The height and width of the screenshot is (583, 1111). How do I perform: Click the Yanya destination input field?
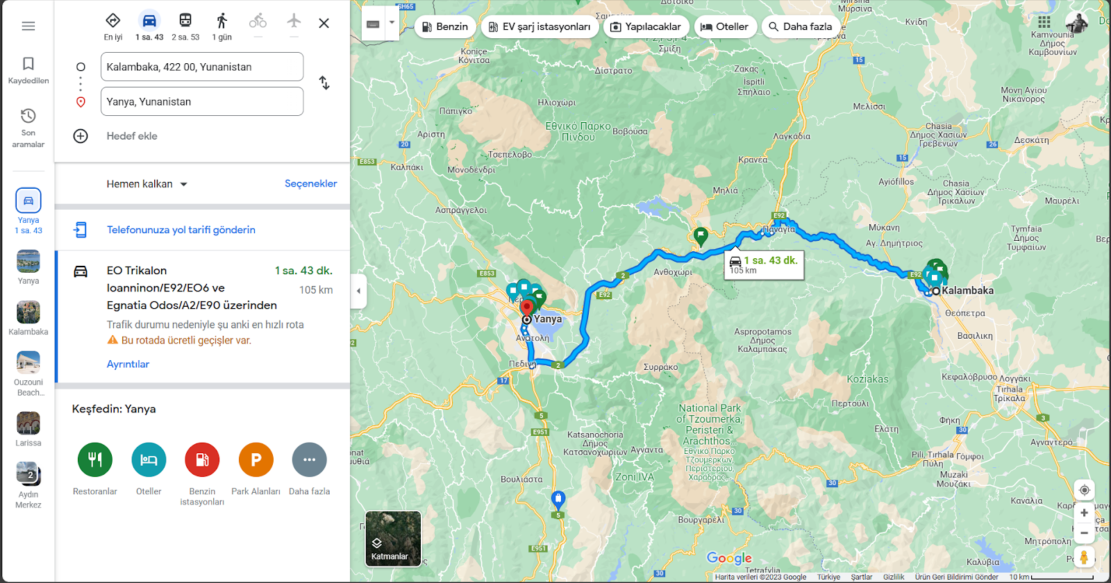202,101
